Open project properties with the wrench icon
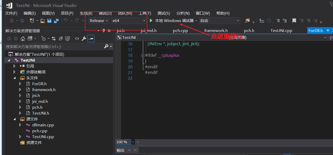Viewport: 333px width, 155px height. 84,39
